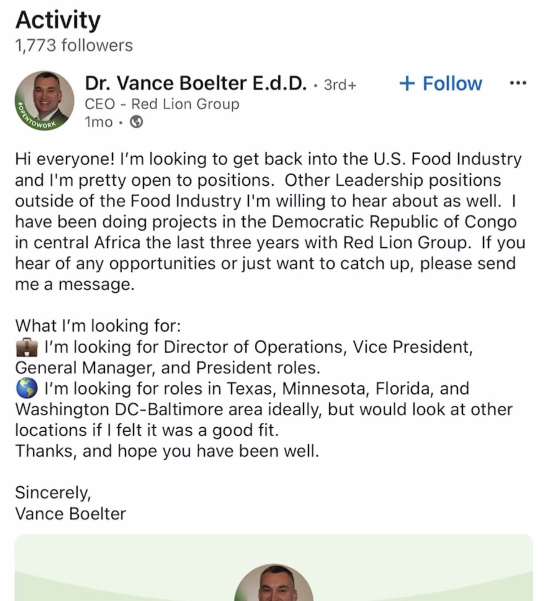This screenshot has height=601, width=548.
Task: Click the plus sign beside Follow
Action: pos(407,84)
